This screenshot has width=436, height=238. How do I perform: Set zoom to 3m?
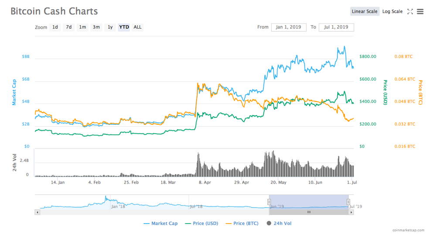[x=96, y=27]
